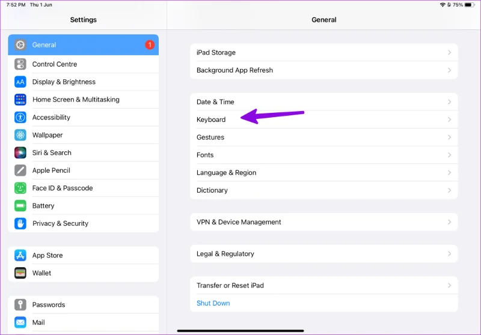Select the App Store label
The width and height of the screenshot is (481, 335).
(47, 255)
